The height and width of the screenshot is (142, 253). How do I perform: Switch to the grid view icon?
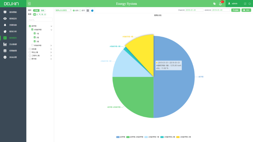click(88, 10)
